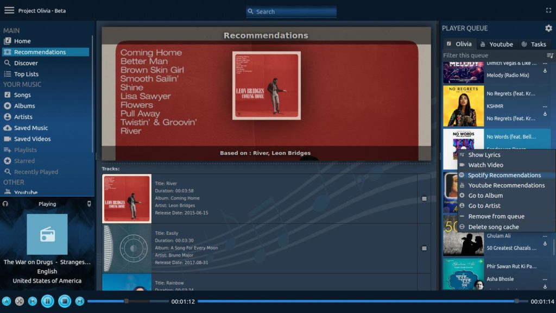
Task: Open Player Queue settings gear
Action: (548, 28)
